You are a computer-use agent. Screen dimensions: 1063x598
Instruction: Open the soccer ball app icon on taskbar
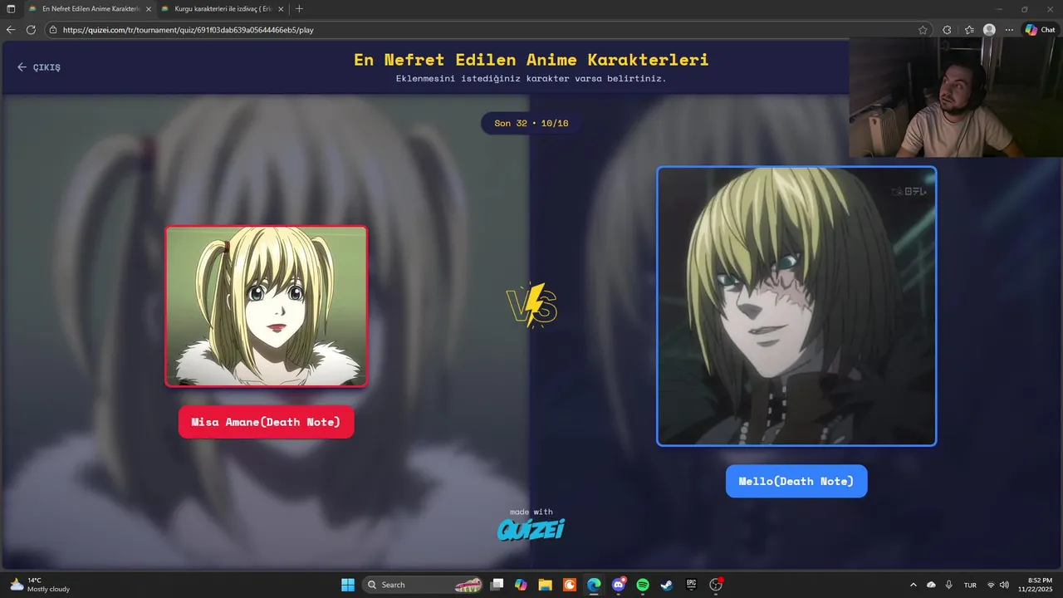point(716,585)
